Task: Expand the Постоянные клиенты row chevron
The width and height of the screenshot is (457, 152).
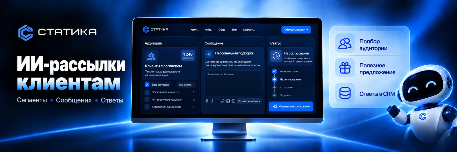Action: pyautogui.click(x=194, y=92)
